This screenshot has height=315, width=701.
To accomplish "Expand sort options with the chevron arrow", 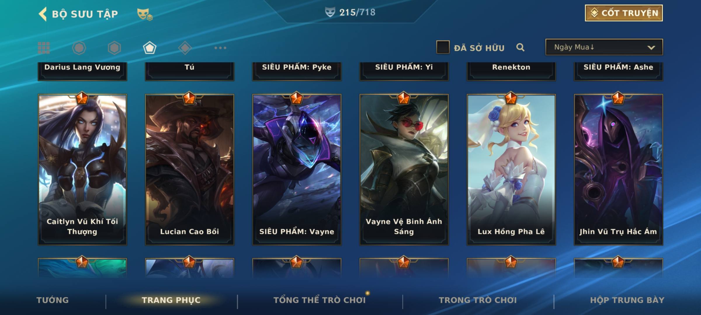I will pos(651,48).
